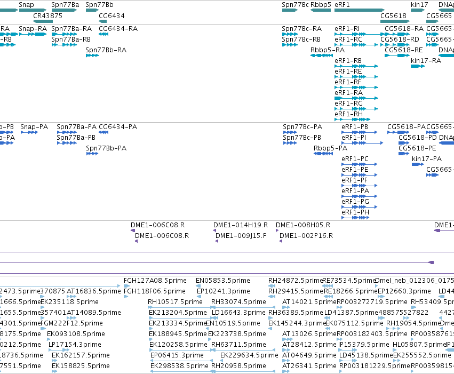Click the CG6434-RA transcript label
454x374 pixels.
[x=118, y=29]
